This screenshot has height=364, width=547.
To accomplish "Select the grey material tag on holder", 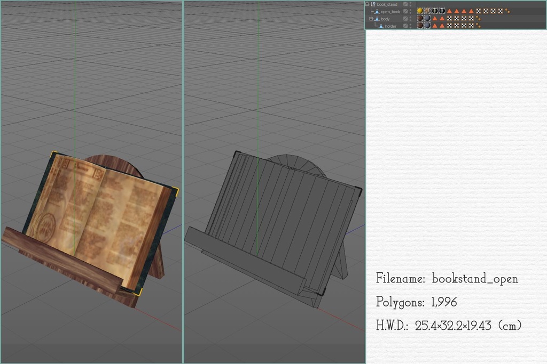I will 427,26.
